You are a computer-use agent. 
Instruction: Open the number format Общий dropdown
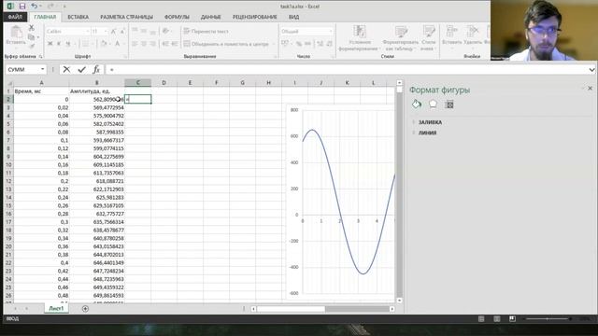tap(330, 31)
